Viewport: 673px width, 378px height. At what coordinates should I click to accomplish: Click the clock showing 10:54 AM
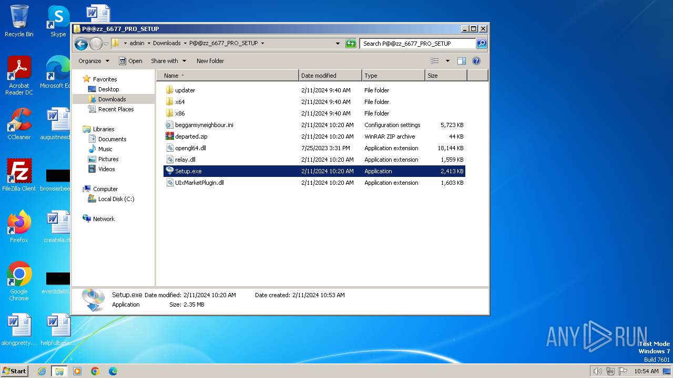(646, 371)
